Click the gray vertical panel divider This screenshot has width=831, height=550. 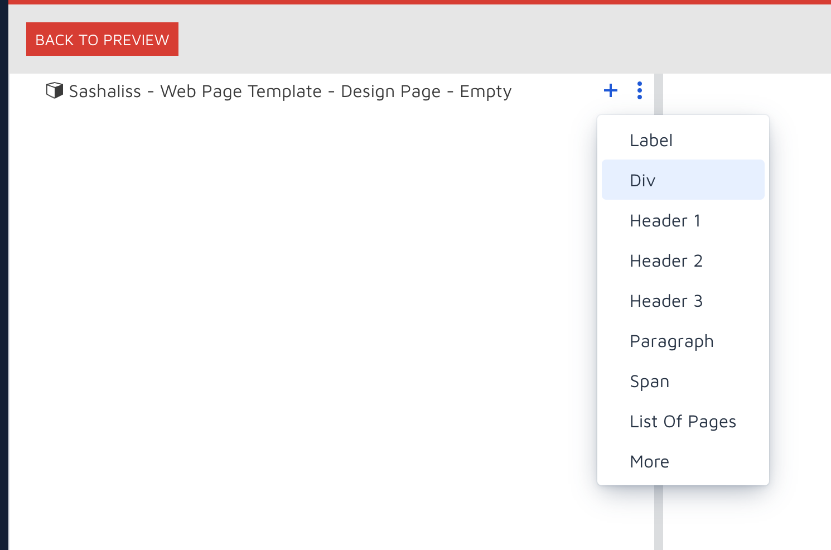[x=658, y=519]
